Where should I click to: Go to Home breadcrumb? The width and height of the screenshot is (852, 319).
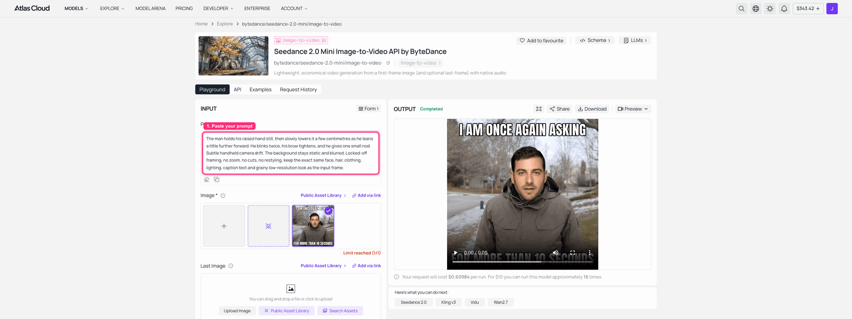(x=201, y=24)
